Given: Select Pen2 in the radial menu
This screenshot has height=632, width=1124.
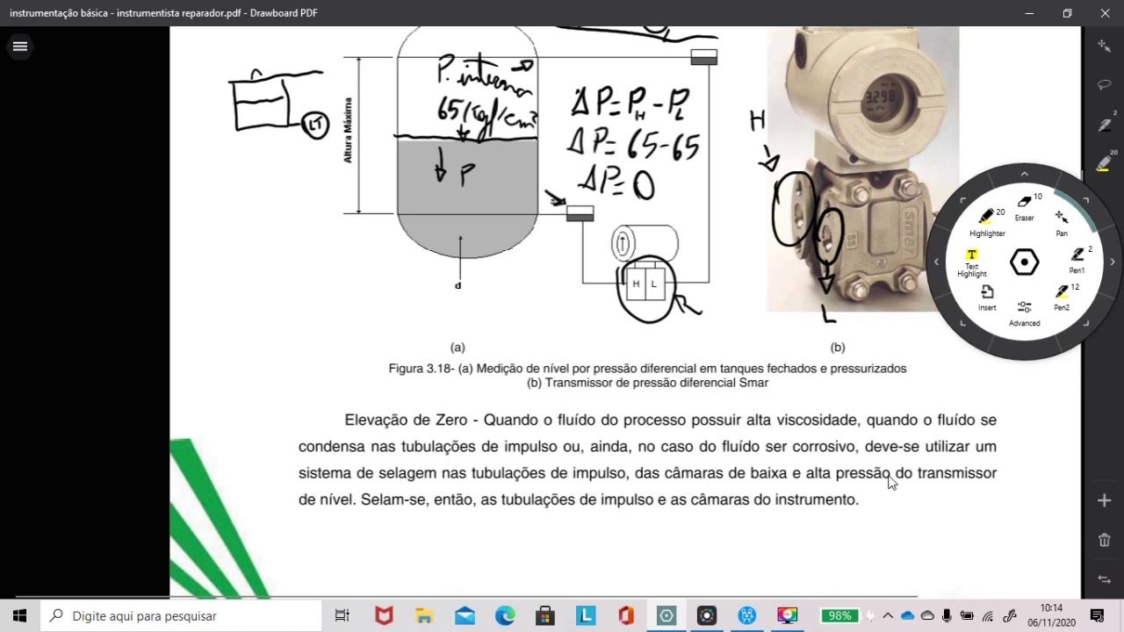Looking at the screenshot, I should coord(1062,298).
